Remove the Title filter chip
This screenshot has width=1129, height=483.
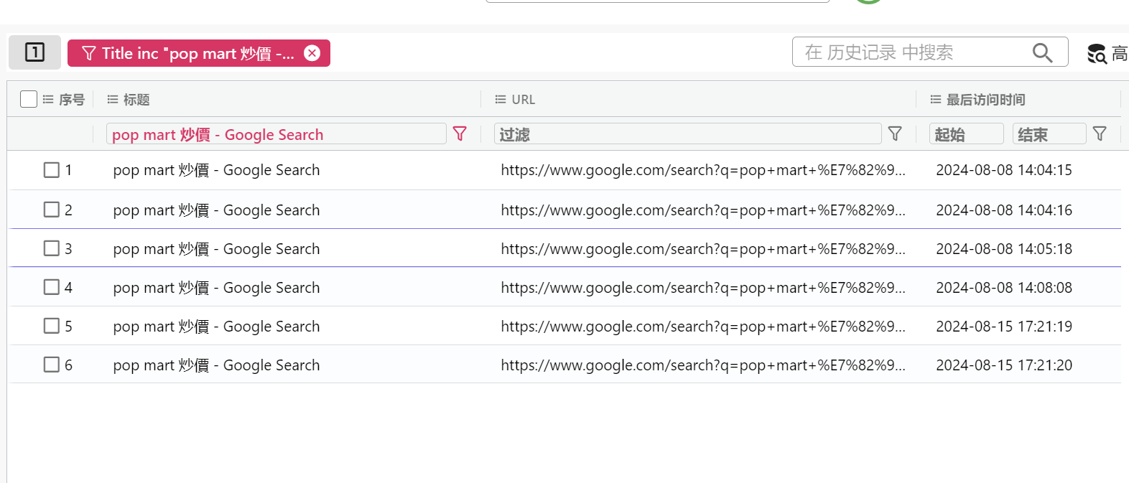tap(312, 53)
